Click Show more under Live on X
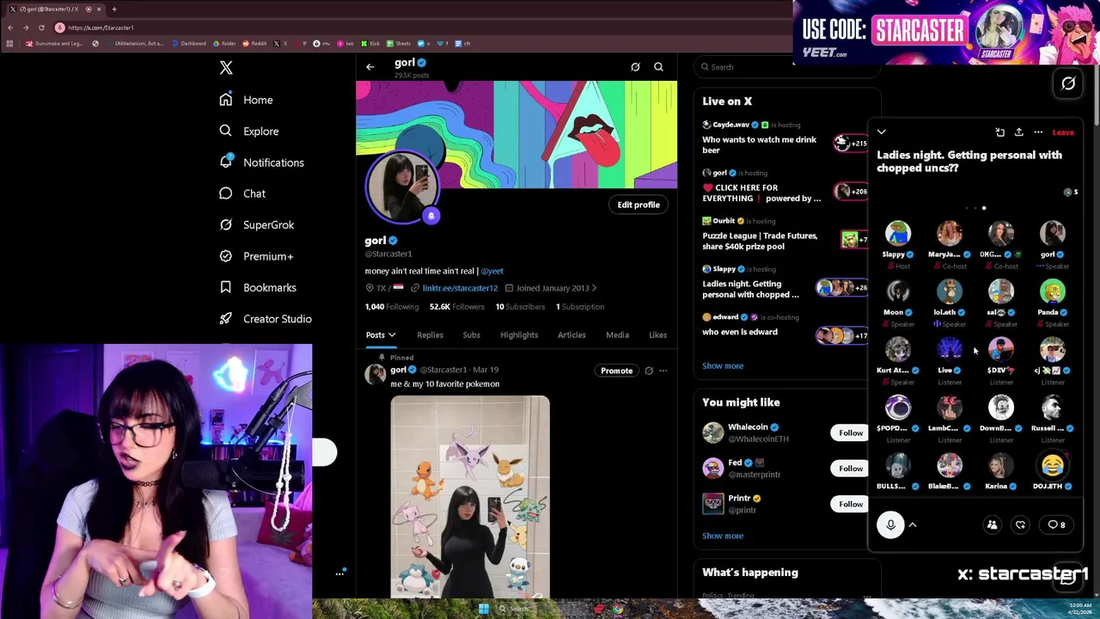This screenshot has height=619, width=1100. pos(723,366)
